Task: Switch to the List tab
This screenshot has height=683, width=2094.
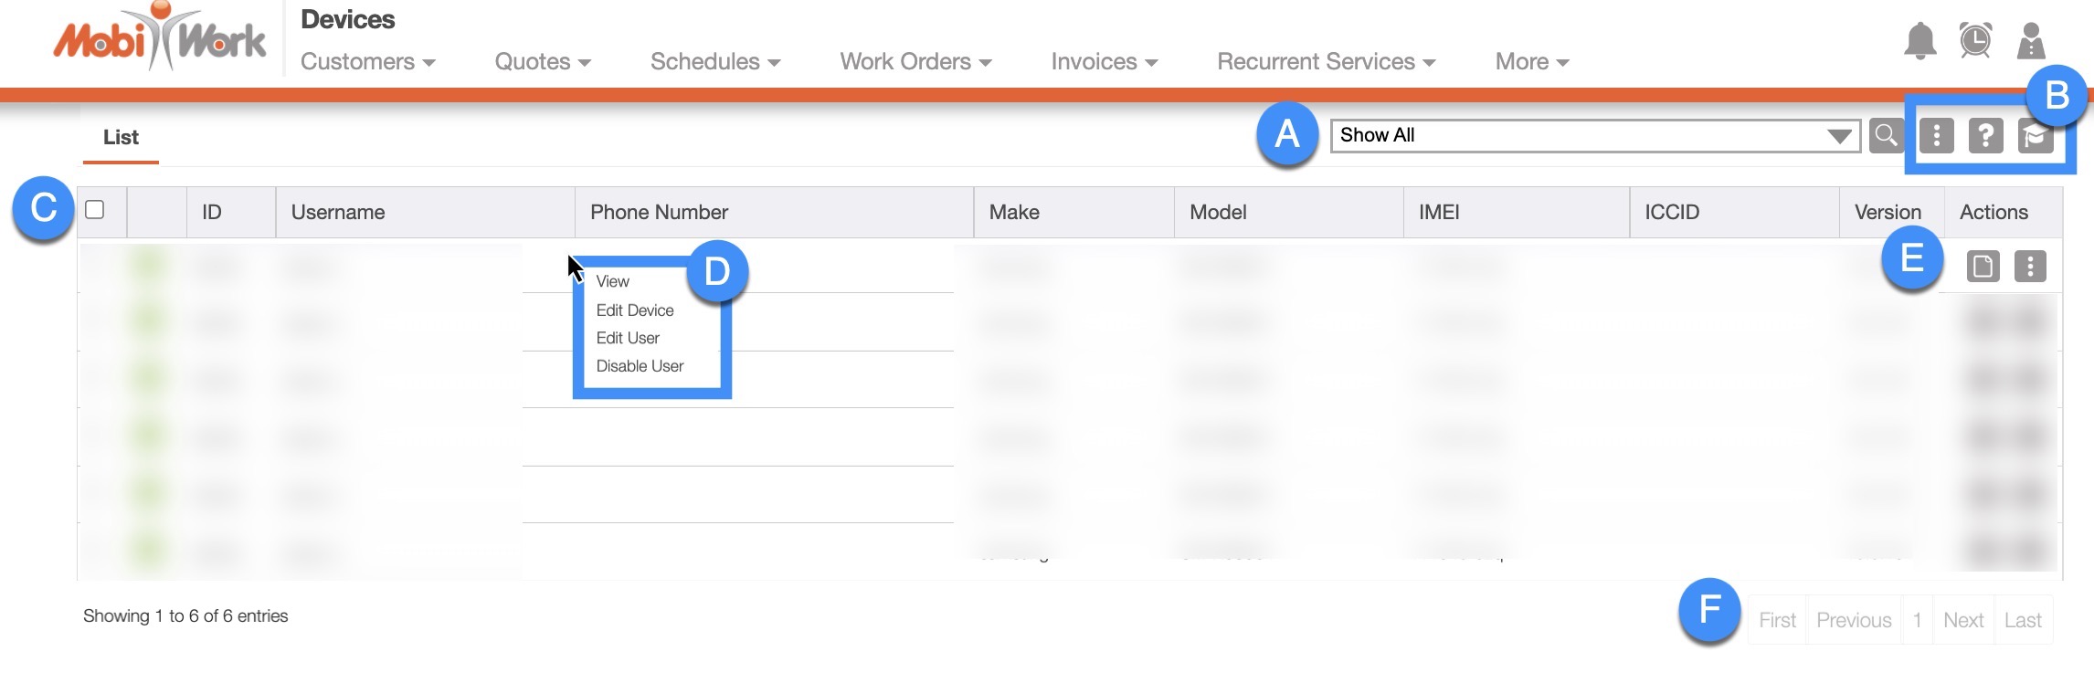Action: point(121,138)
